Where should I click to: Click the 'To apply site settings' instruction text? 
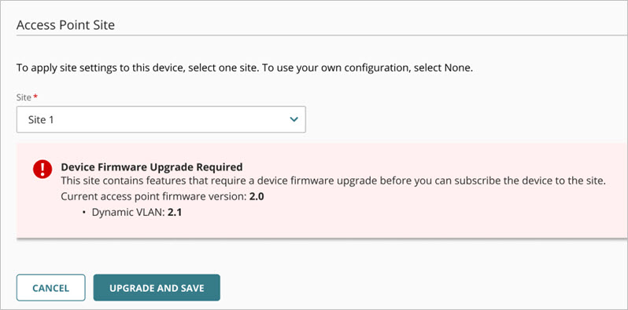245,68
